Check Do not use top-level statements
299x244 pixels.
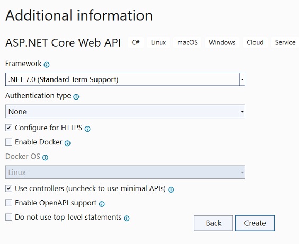(9, 217)
